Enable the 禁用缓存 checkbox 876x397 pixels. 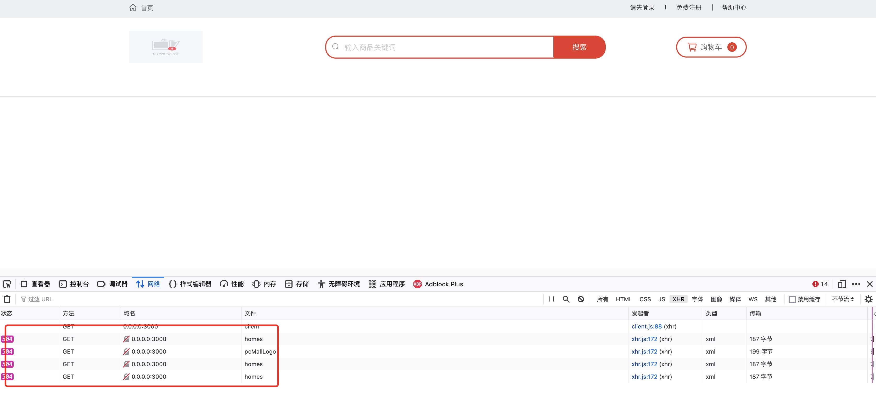coord(792,299)
